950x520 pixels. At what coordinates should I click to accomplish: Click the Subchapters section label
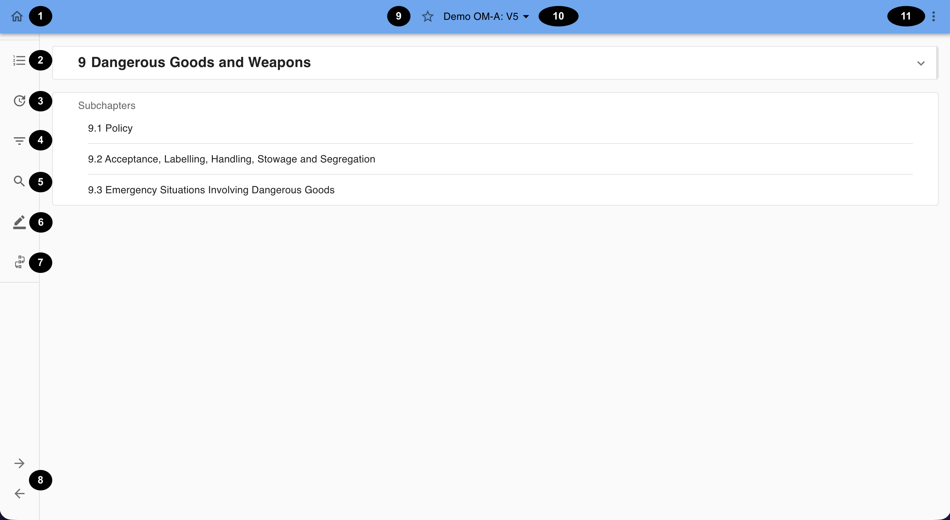click(x=107, y=105)
